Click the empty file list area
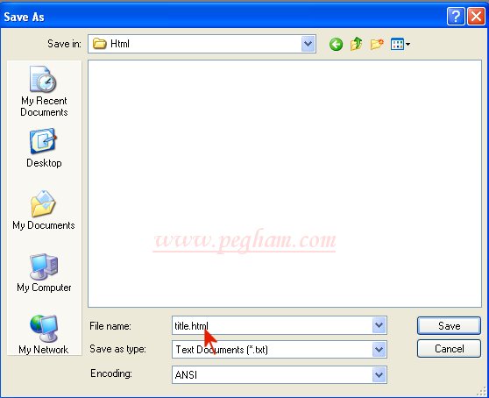The height and width of the screenshot is (398, 489). coord(285,184)
